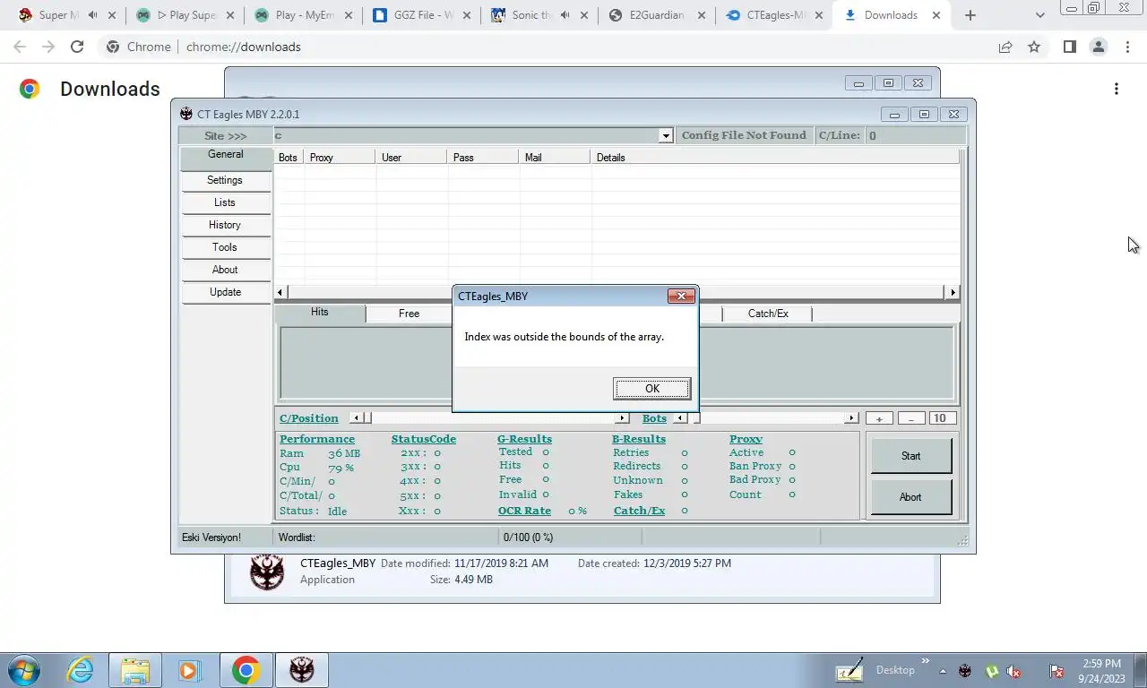Select the Hits results tab
The width and height of the screenshot is (1147, 688).
pos(320,313)
